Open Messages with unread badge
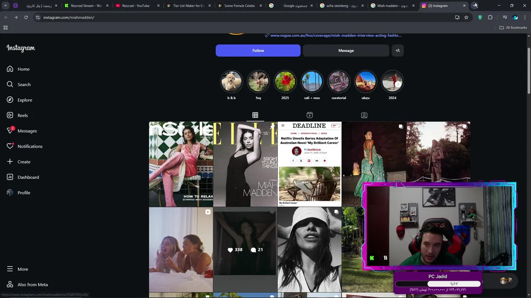This screenshot has height=298, width=531. click(22, 131)
